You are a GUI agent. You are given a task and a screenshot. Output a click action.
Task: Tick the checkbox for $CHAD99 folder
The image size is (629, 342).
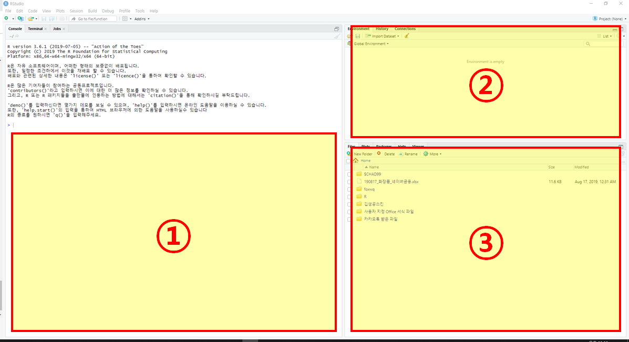[x=349, y=174]
